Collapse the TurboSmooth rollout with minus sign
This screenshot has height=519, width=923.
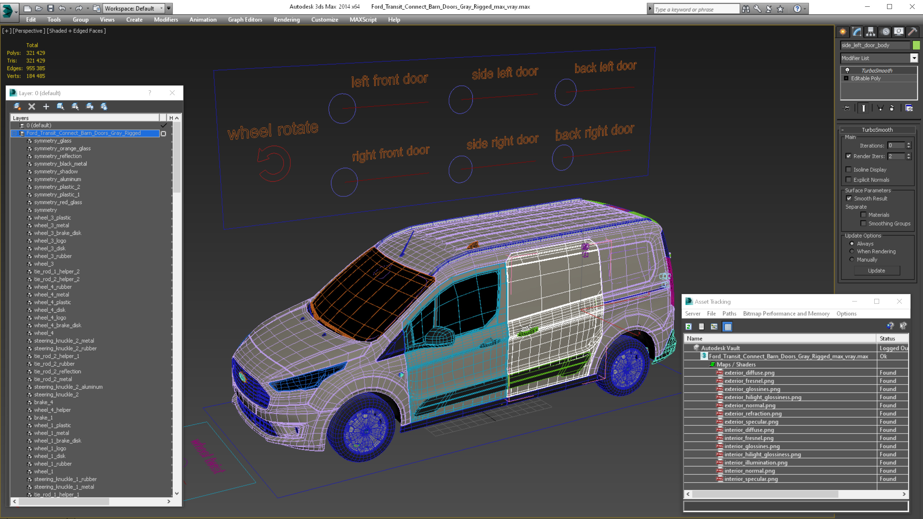tap(842, 130)
